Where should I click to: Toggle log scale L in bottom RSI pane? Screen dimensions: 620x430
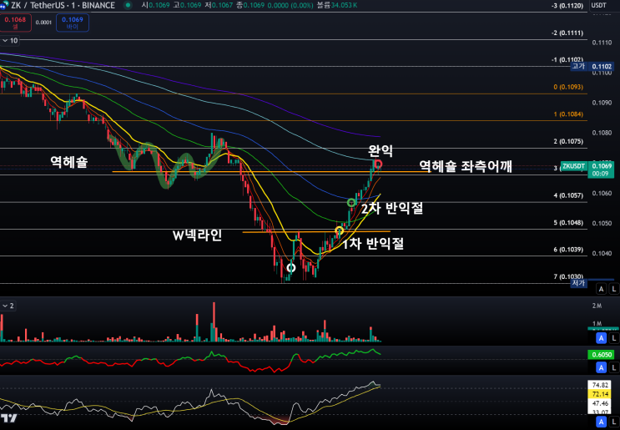click(613, 422)
